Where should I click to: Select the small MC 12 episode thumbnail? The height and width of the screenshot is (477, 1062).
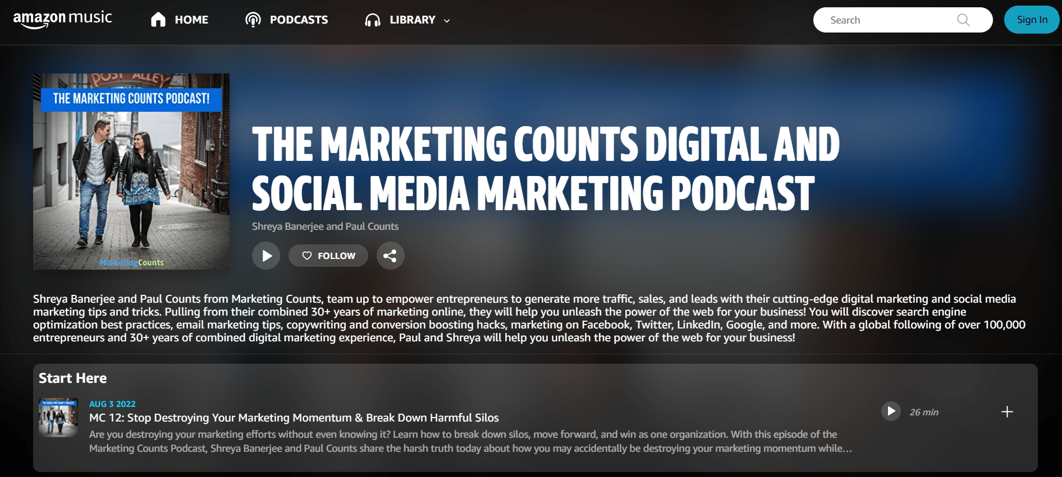point(58,418)
